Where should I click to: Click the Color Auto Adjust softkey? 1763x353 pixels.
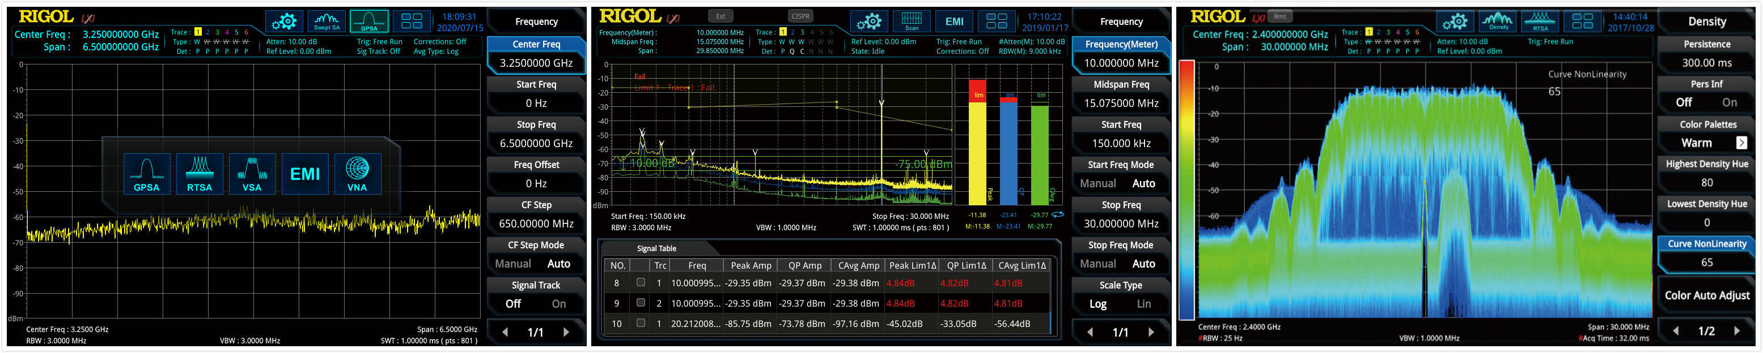(x=1707, y=296)
